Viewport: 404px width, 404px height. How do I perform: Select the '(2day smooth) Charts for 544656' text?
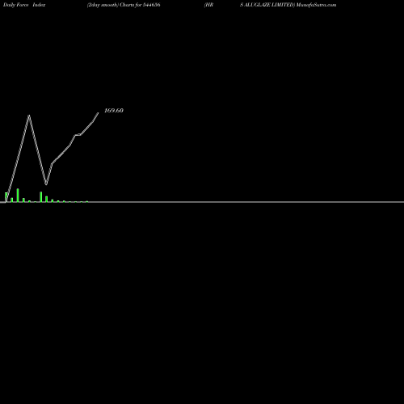[x=124, y=5]
